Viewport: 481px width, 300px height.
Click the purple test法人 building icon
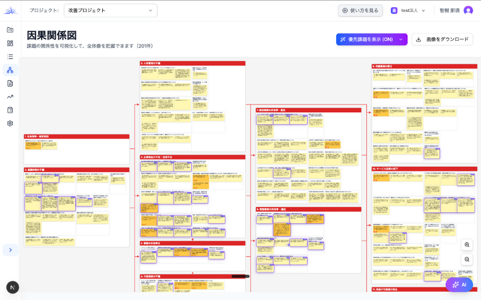[x=394, y=10]
